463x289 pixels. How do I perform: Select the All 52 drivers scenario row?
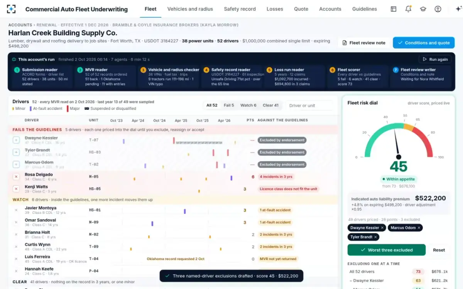[x=399, y=272]
